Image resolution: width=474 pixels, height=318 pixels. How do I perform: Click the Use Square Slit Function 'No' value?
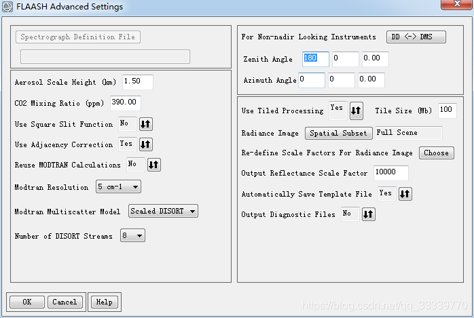point(127,123)
